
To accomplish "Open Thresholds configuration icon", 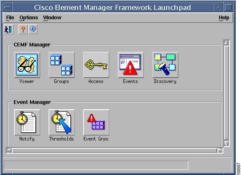I will 61,122.
